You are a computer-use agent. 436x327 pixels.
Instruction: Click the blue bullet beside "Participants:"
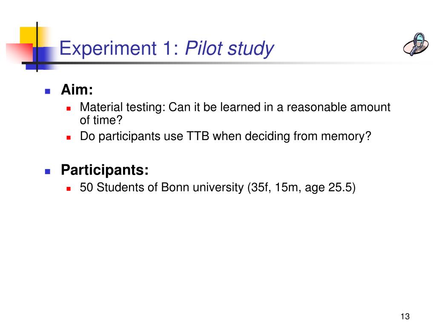click(x=48, y=172)
